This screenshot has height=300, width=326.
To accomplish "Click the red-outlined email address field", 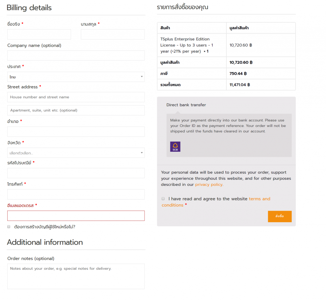I will pyautogui.click(x=76, y=216).
